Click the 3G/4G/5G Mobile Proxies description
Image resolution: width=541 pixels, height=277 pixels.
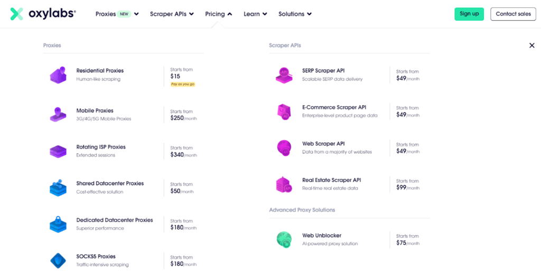[x=104, y=119]
